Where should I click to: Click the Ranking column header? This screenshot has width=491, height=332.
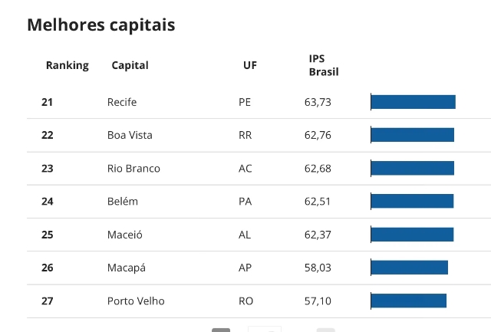point(68,65)
